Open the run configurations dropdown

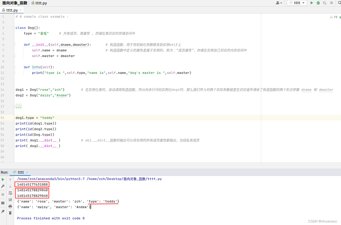(303, 3)
